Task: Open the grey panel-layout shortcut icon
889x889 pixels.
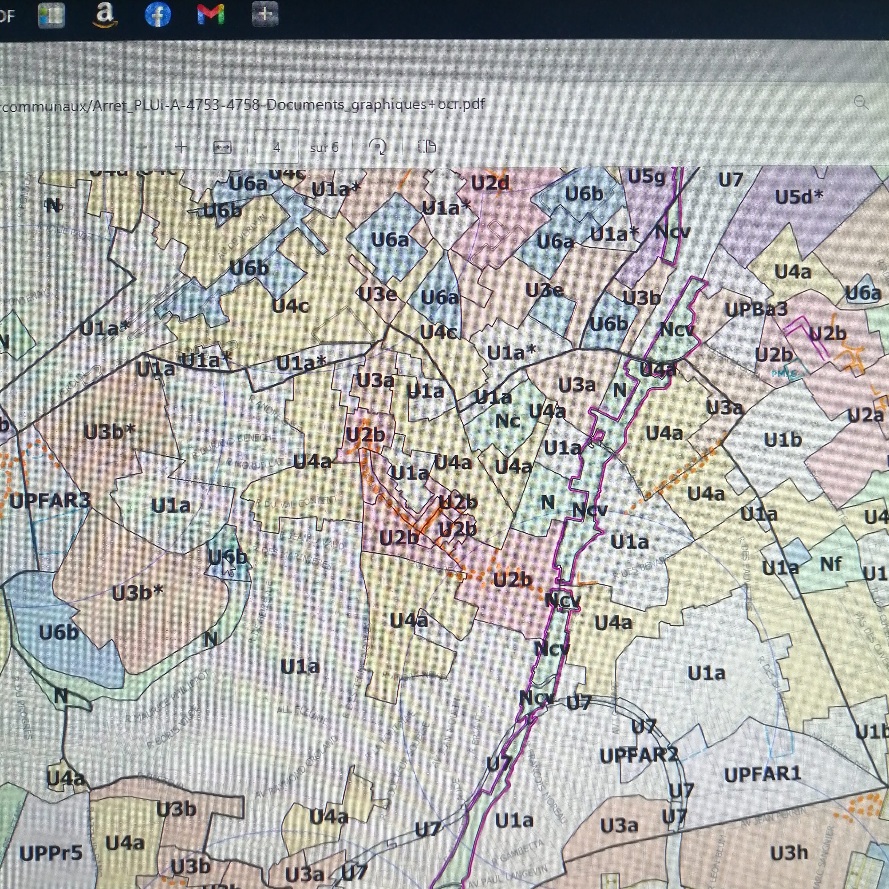Action: point(51,15)
